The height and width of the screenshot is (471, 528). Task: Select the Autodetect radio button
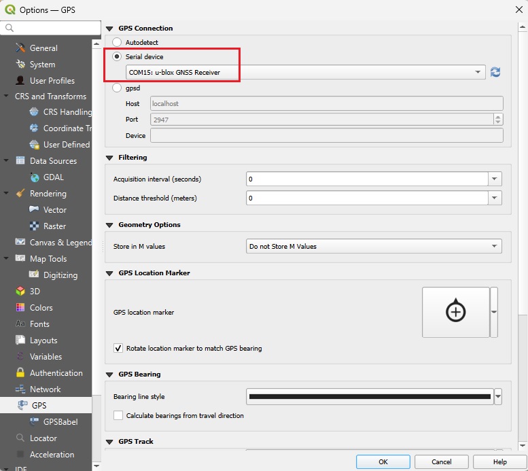point(118,42)
